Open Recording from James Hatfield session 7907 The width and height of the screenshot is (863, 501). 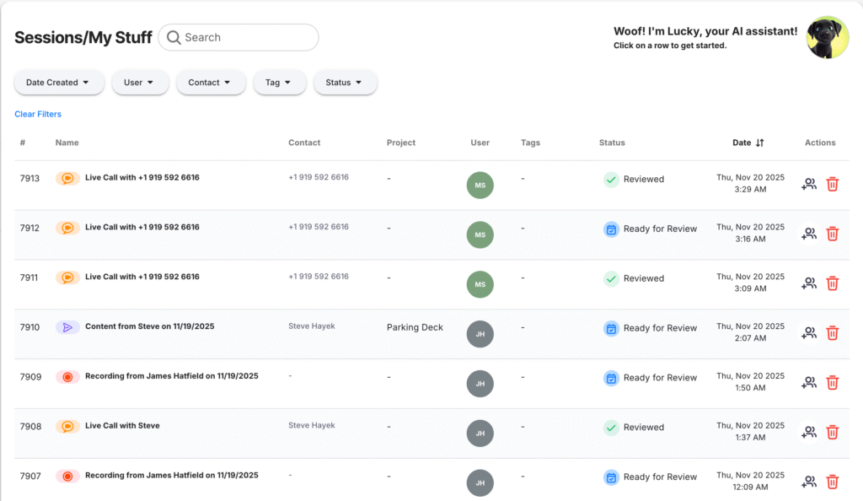(x=171, y=476)
